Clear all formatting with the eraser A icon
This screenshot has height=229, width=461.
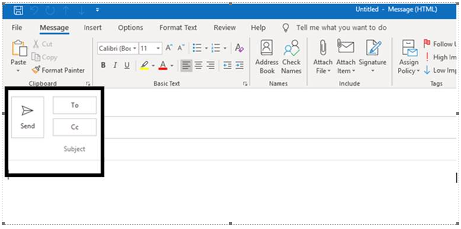[239, 48]
